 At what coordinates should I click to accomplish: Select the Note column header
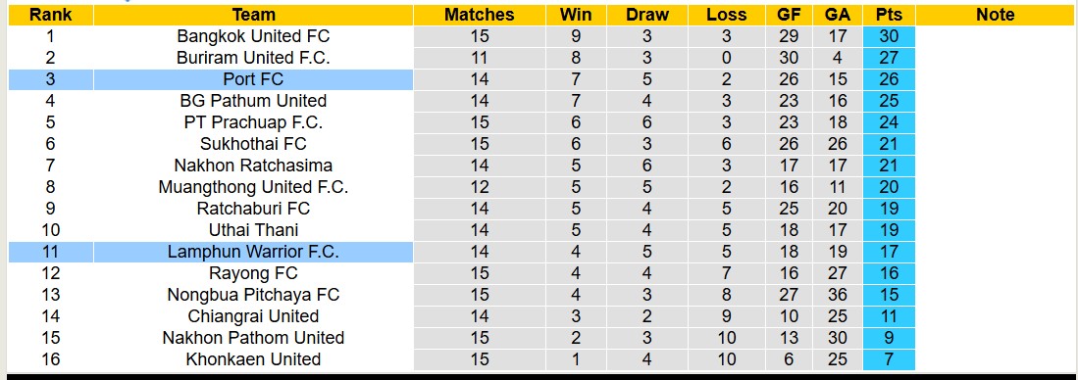[x=994, y=15]
